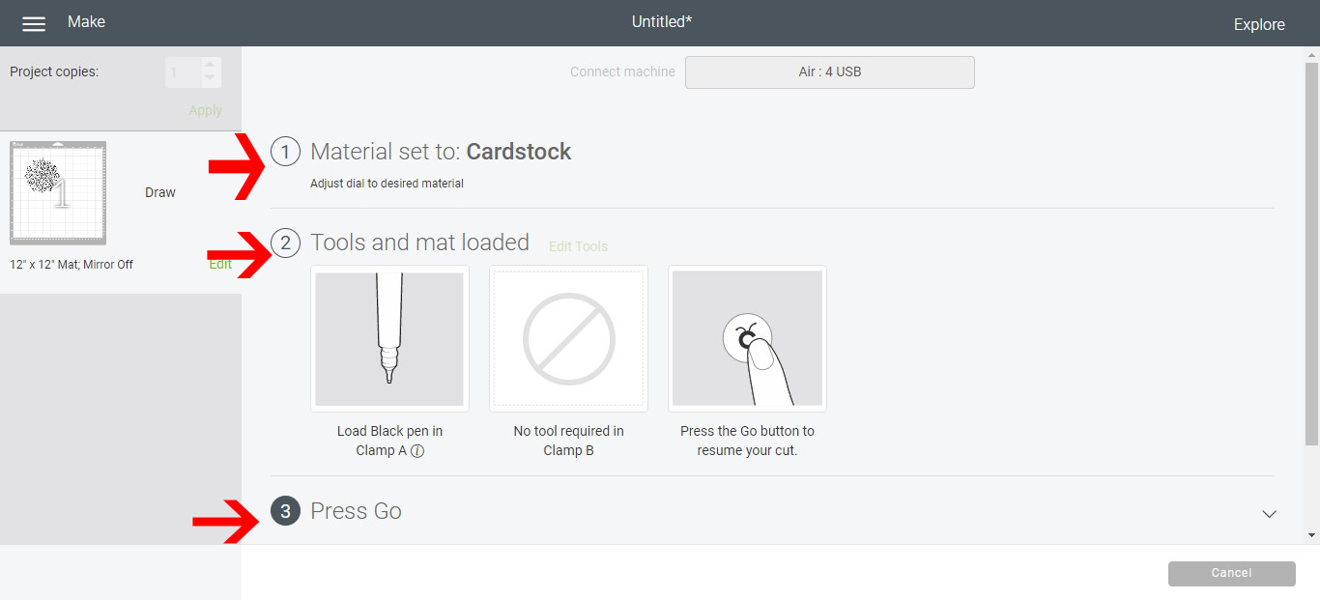Click the dark step 3 circle

pyautogui.click(x=285, y=511)
